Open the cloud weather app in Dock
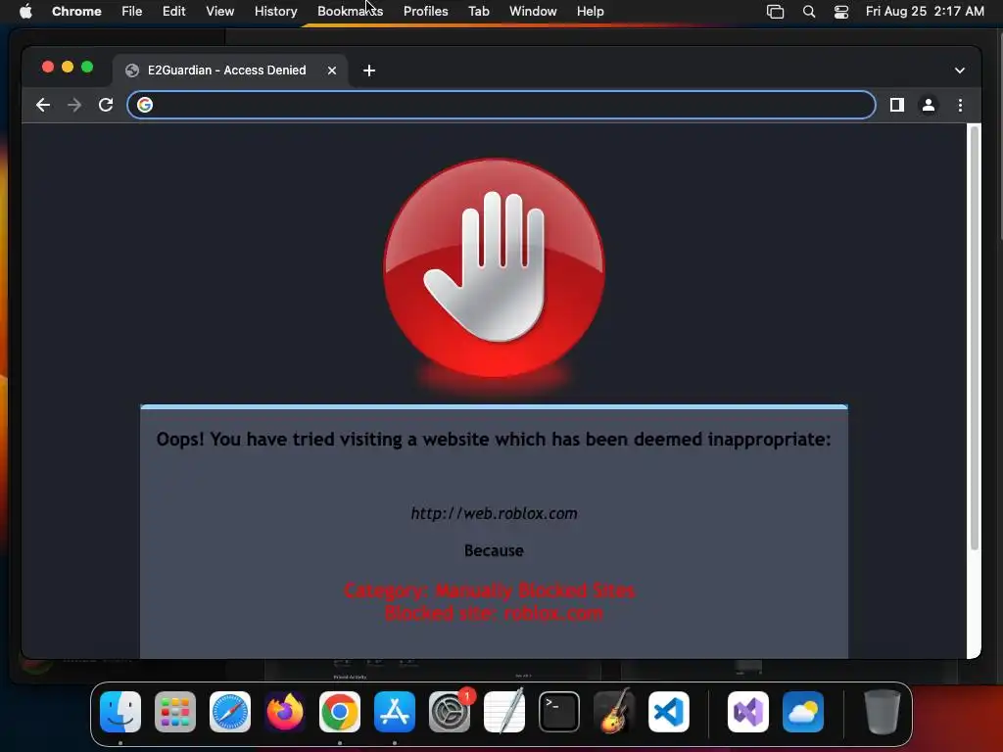The image size is (1003, 752). point(803,712)
